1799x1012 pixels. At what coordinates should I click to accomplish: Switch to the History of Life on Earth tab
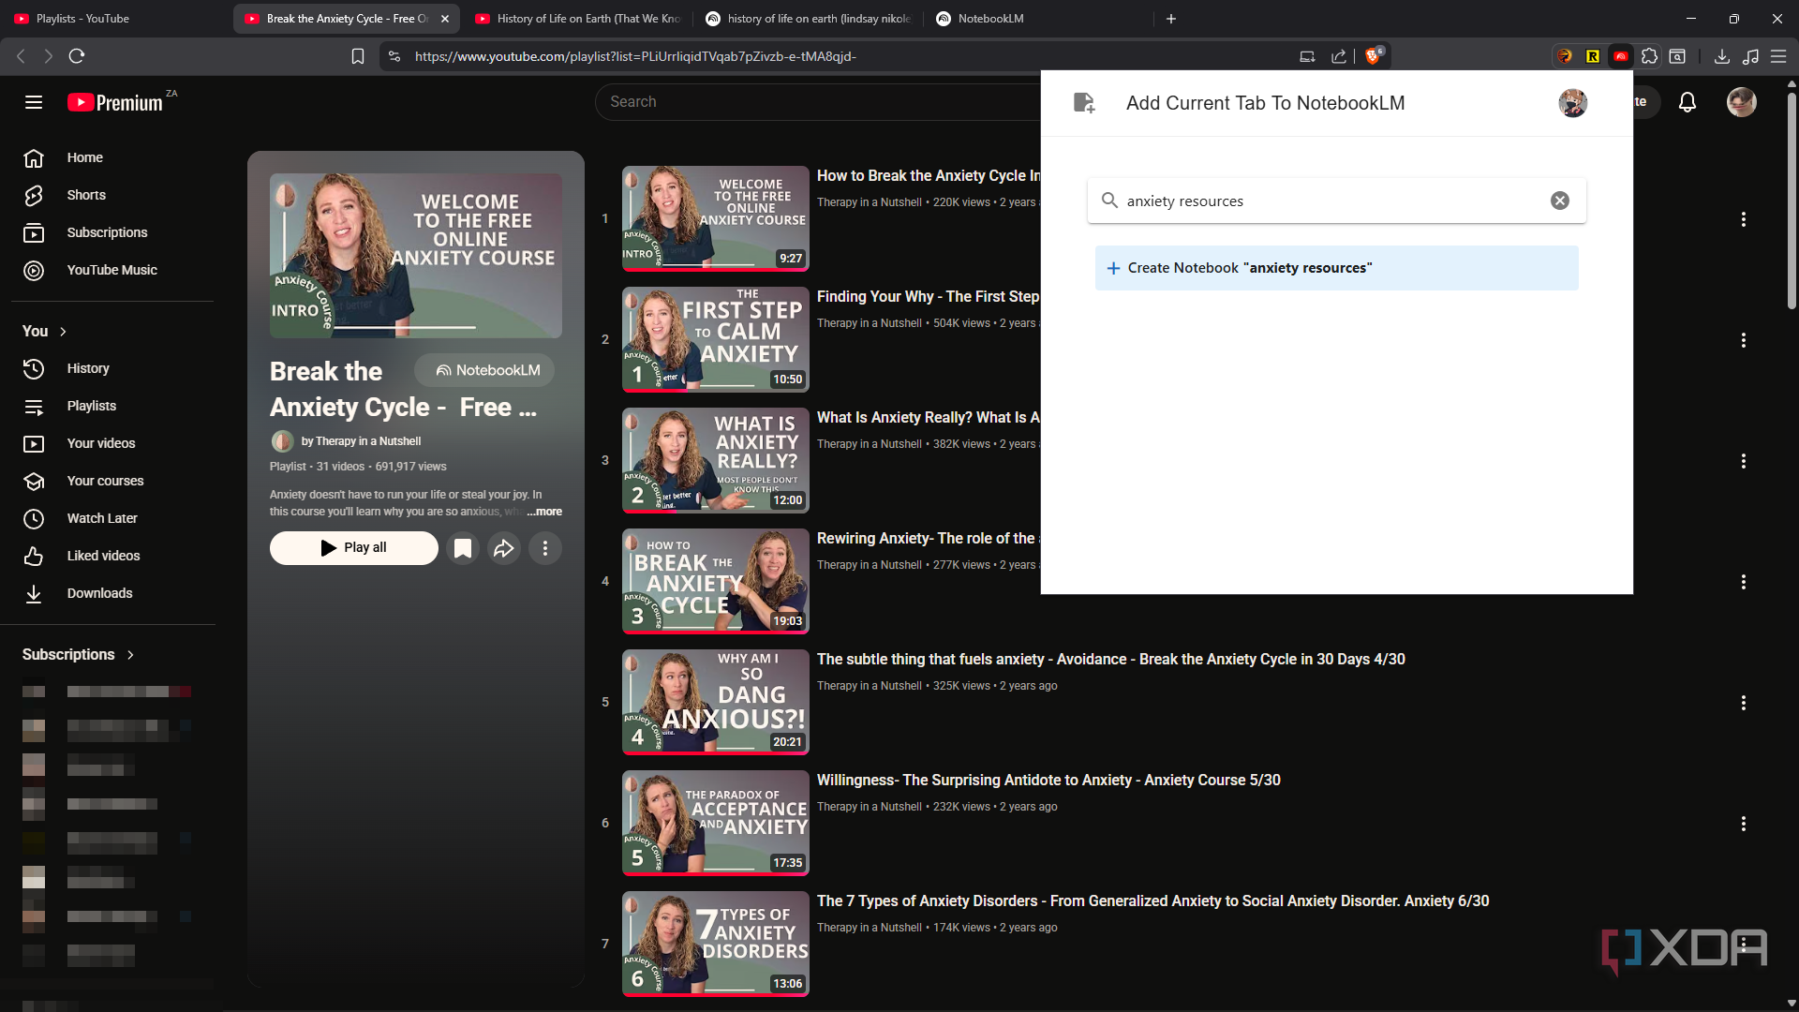(578, 19)
